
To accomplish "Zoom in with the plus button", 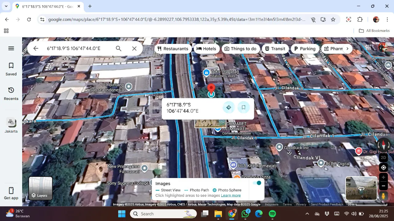I will [384, 177].
